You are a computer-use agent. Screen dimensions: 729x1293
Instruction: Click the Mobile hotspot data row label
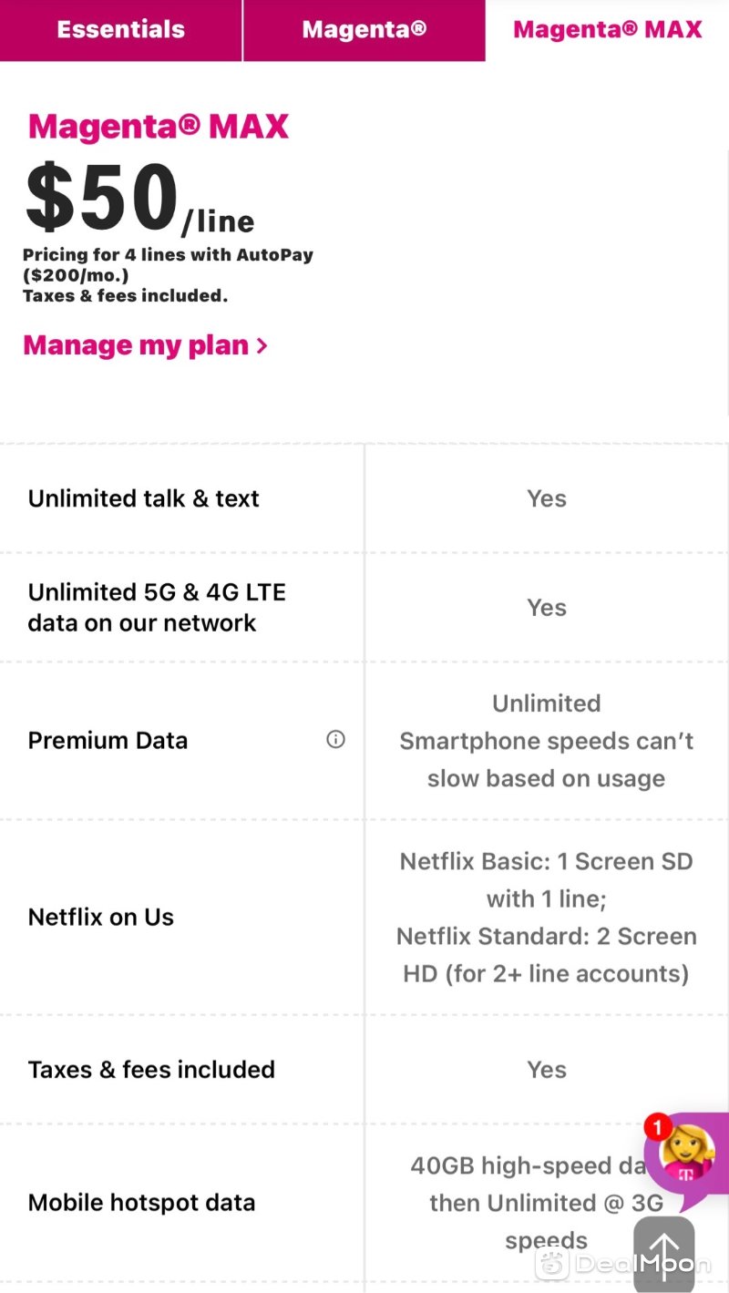tap(141, 1202)
